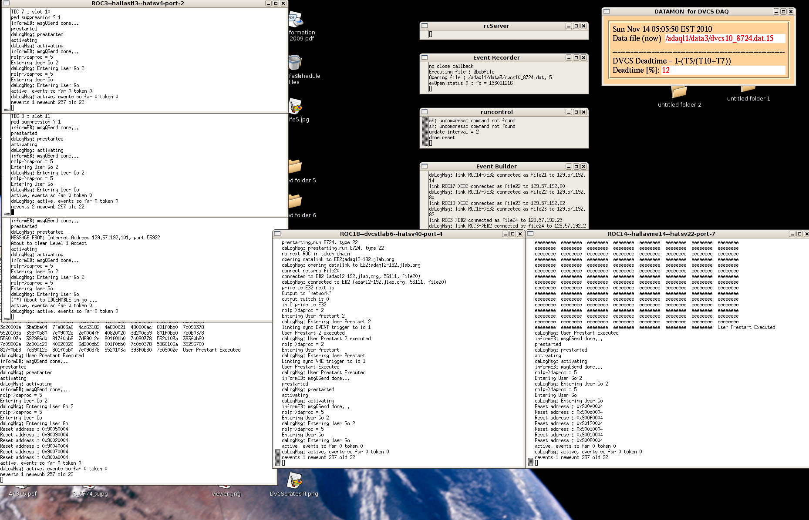Close the ROC18 dvcstlab6 terminal window
The height and width of the screenshot is (520, 809).
coord(520,234)
